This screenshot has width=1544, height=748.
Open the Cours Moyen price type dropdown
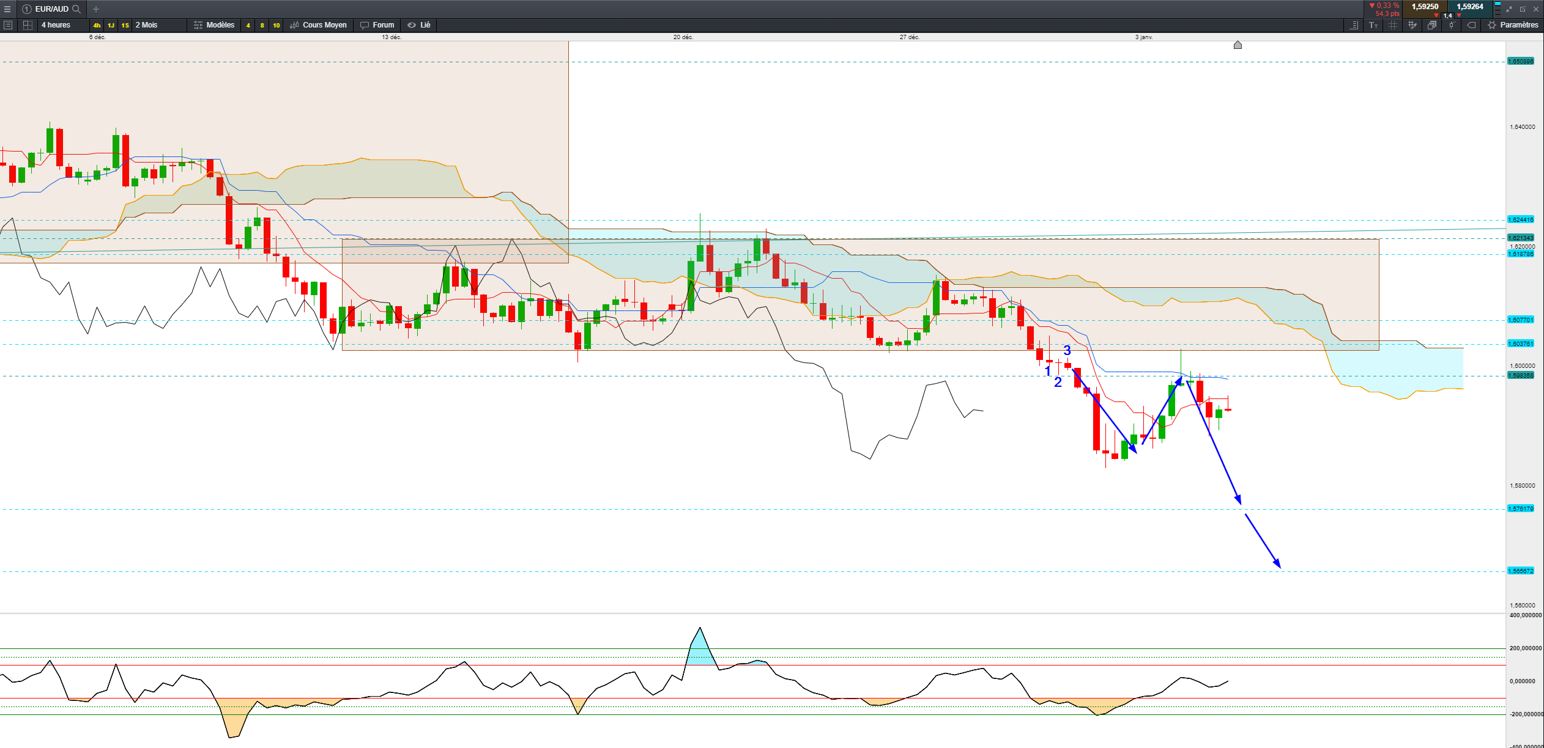click(x=319, y=25)
